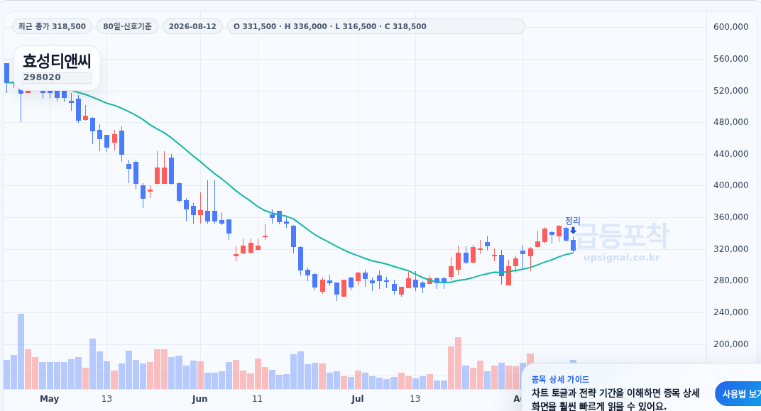This screenshot has height=411, width=761.
Task: Click the blue down arrow under 정리
Action: pyautogui.click(x=573, y=231)
